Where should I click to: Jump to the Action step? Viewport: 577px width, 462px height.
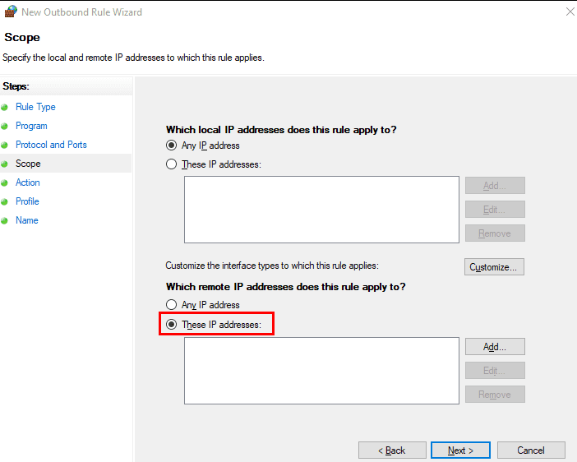tap(28, 182)
